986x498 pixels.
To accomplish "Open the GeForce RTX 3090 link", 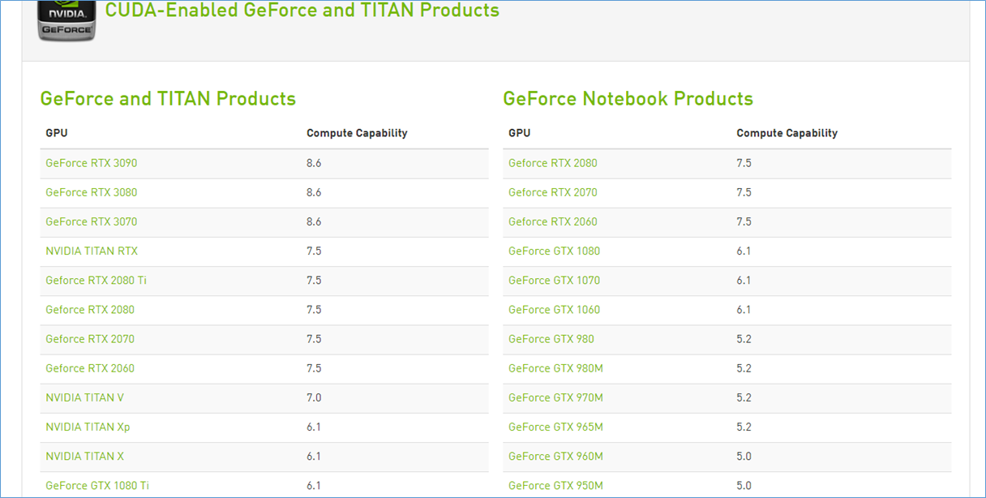I will coord(92,163).
